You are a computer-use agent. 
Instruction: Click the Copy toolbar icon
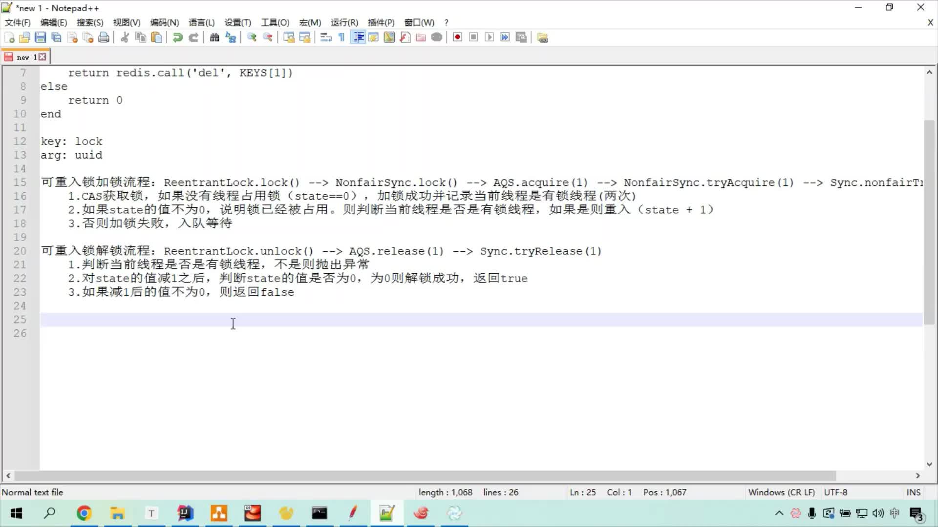coord(141,38)
